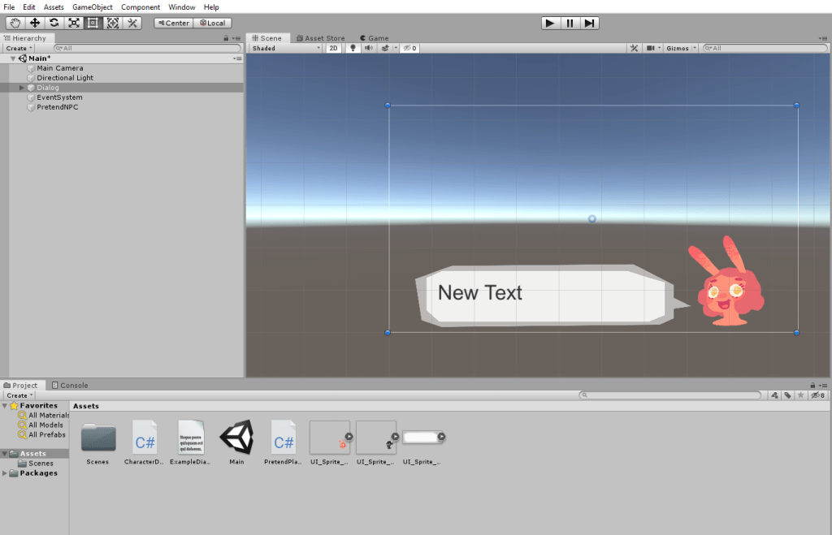Select the Scenes folder thumbnail in Assets
Viewport: 832px width, 535px height.
point(98,438)
